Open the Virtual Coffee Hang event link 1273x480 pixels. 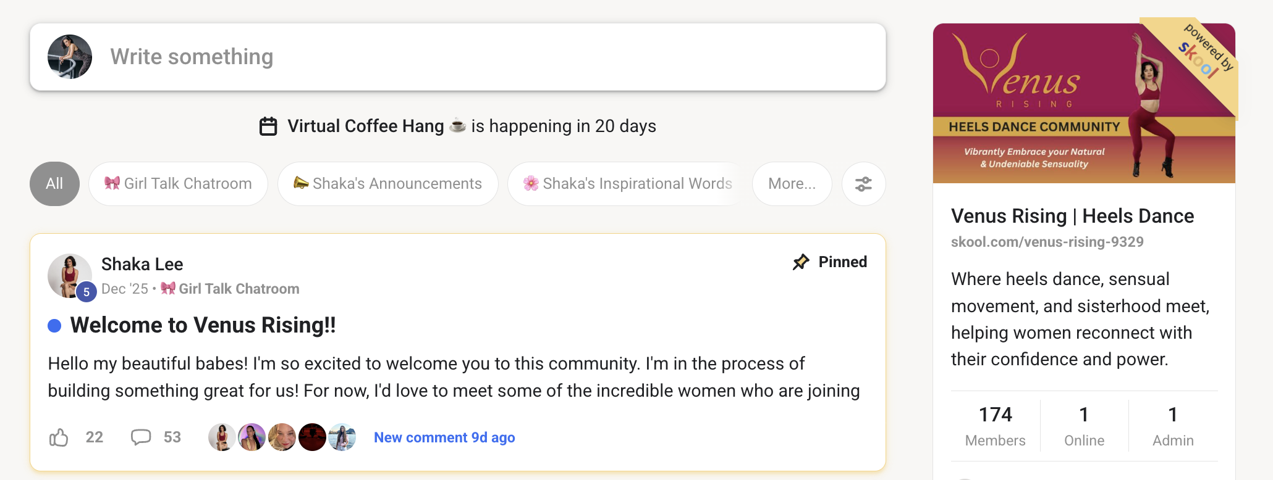[365, 126]
